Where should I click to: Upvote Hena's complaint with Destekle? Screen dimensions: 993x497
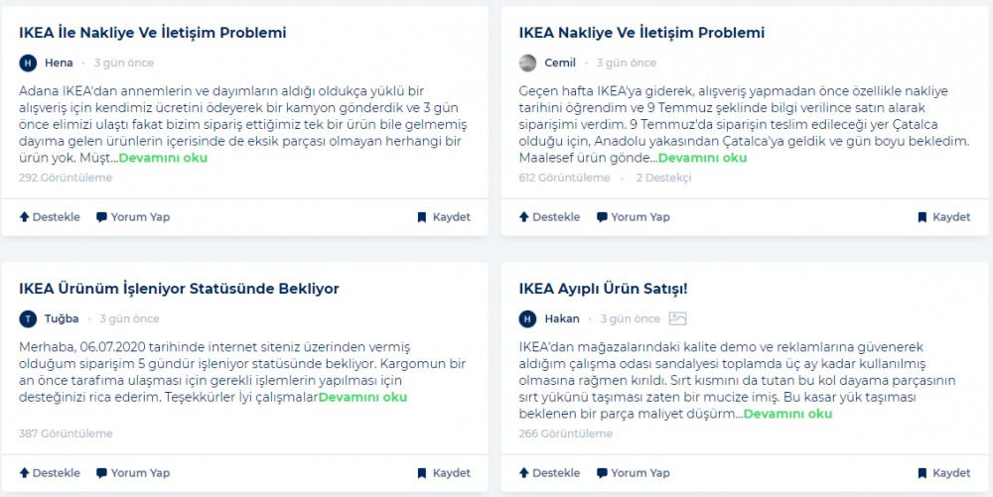click(50, 217)
